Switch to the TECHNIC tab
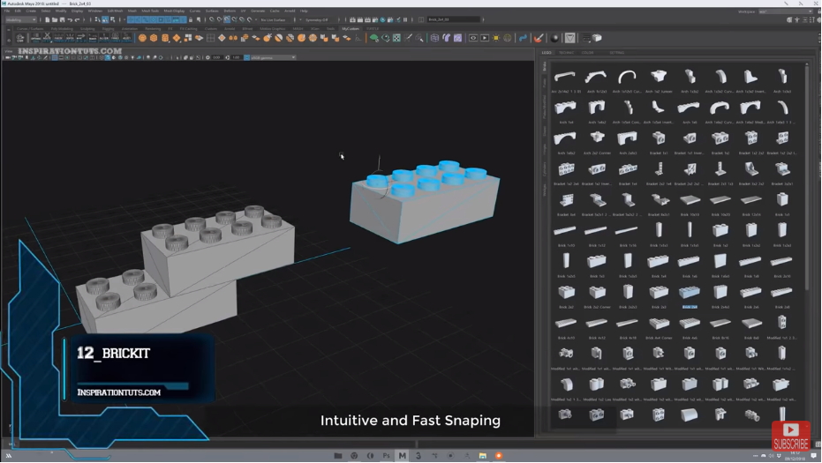This screenshot has width=822, height=463. [x=566, y=53]
